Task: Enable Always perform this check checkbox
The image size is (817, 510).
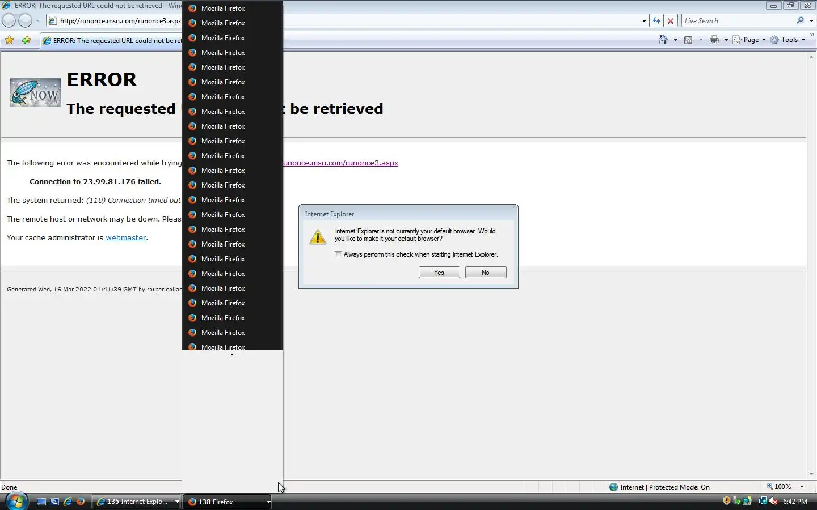Action: 339,255
